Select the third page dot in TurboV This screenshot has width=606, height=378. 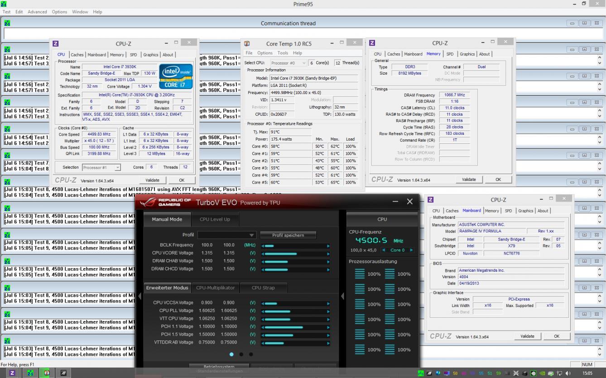click(x=251, y=354)
